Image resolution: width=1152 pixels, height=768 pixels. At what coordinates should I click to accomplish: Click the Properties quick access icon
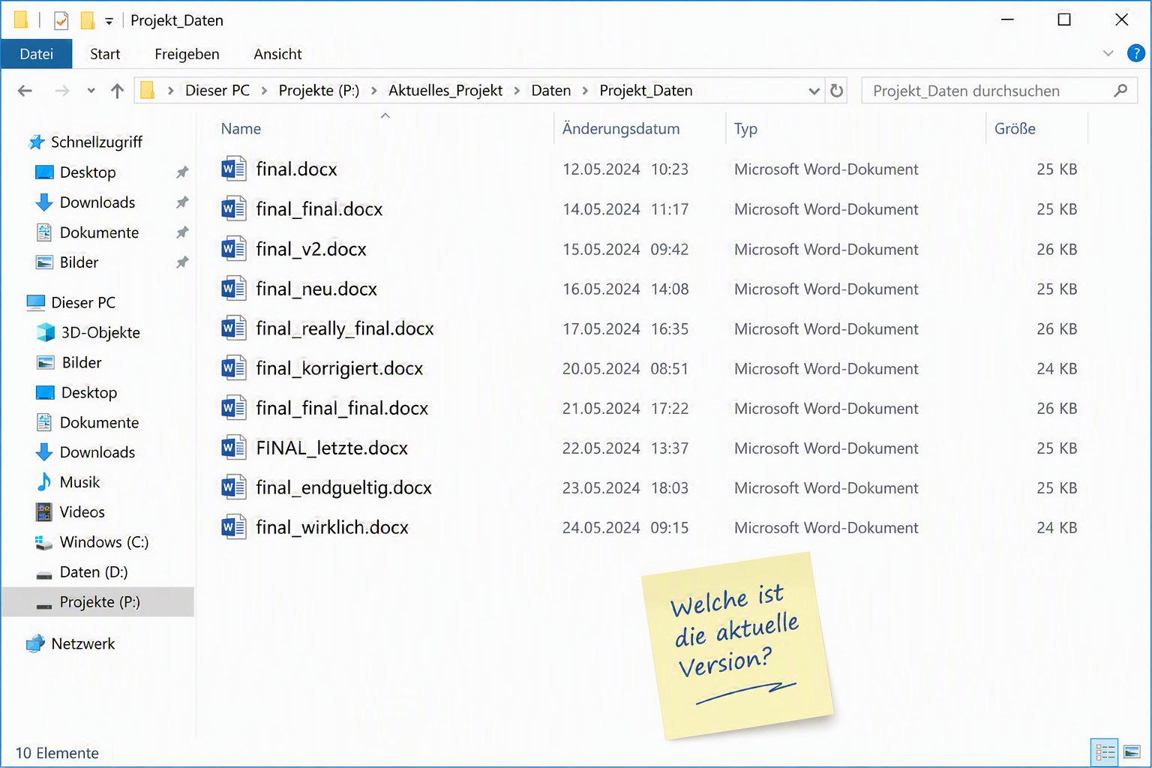click(x=61, y=20)
